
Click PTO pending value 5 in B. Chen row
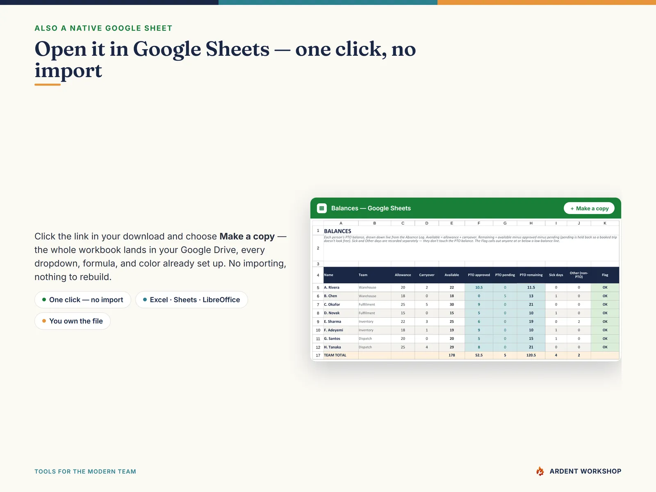point(505,296)
